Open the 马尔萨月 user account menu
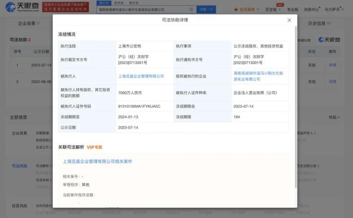This screenshot has width=353, height=218. coord(334,9)
